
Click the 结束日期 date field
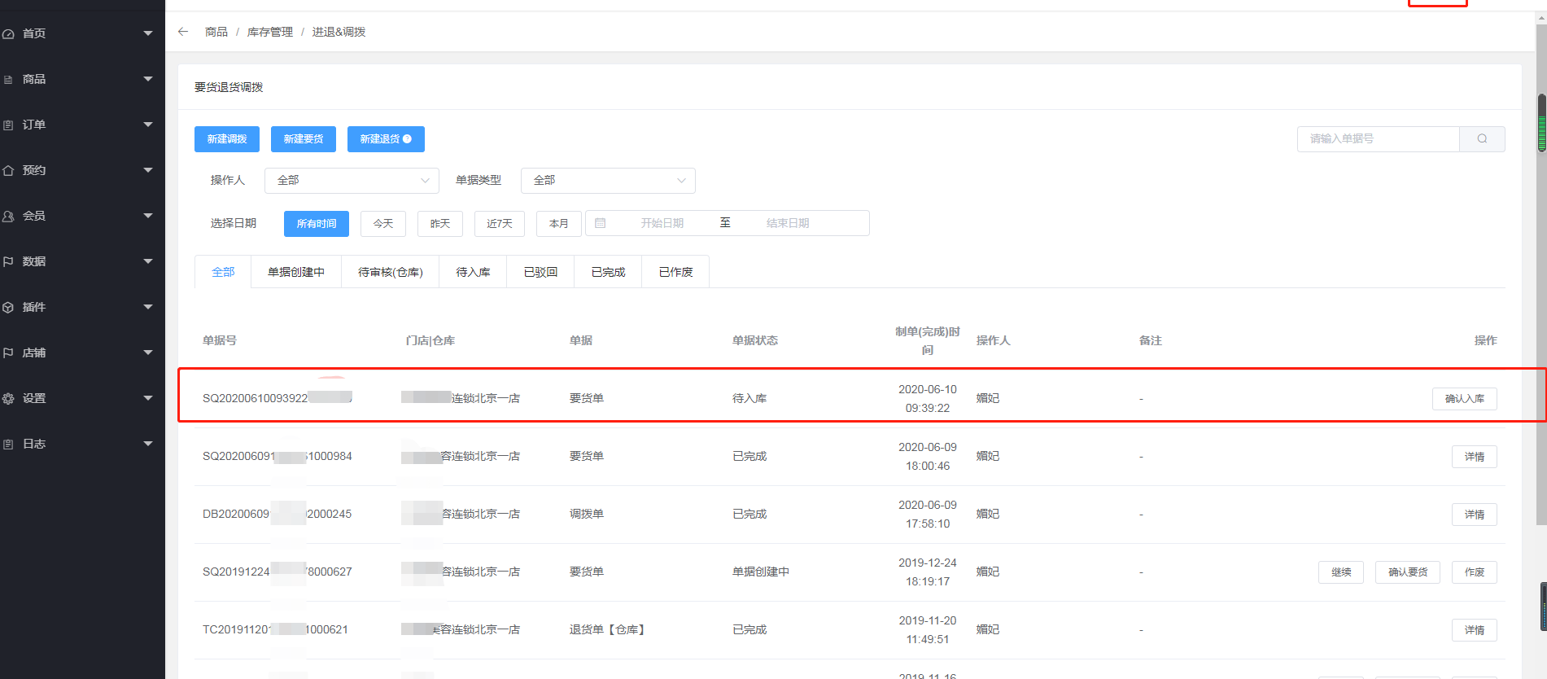coord(788,223)
